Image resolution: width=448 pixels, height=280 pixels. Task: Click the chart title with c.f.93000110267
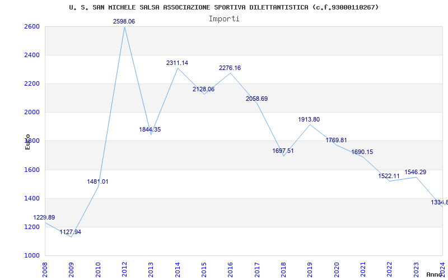tap(224, 7)
